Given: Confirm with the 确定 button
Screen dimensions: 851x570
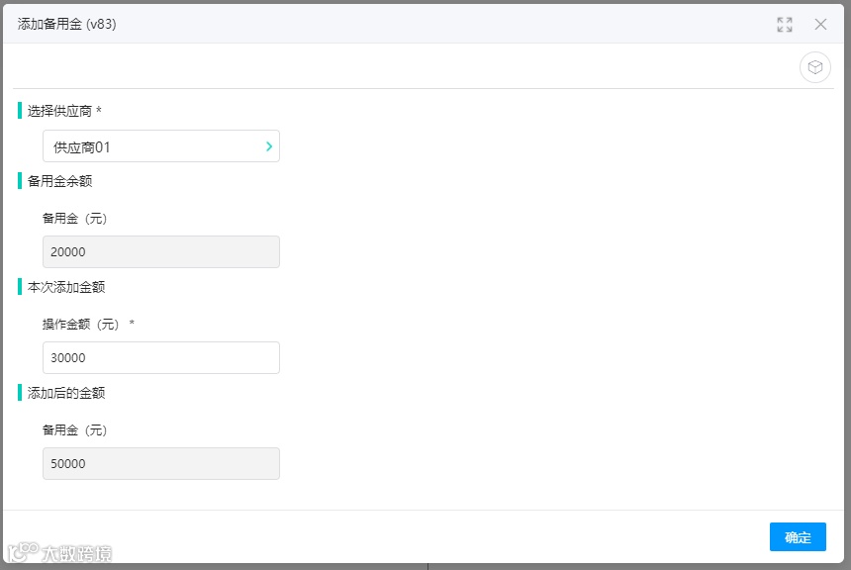Looking at the screenshot, I should 798,537.
